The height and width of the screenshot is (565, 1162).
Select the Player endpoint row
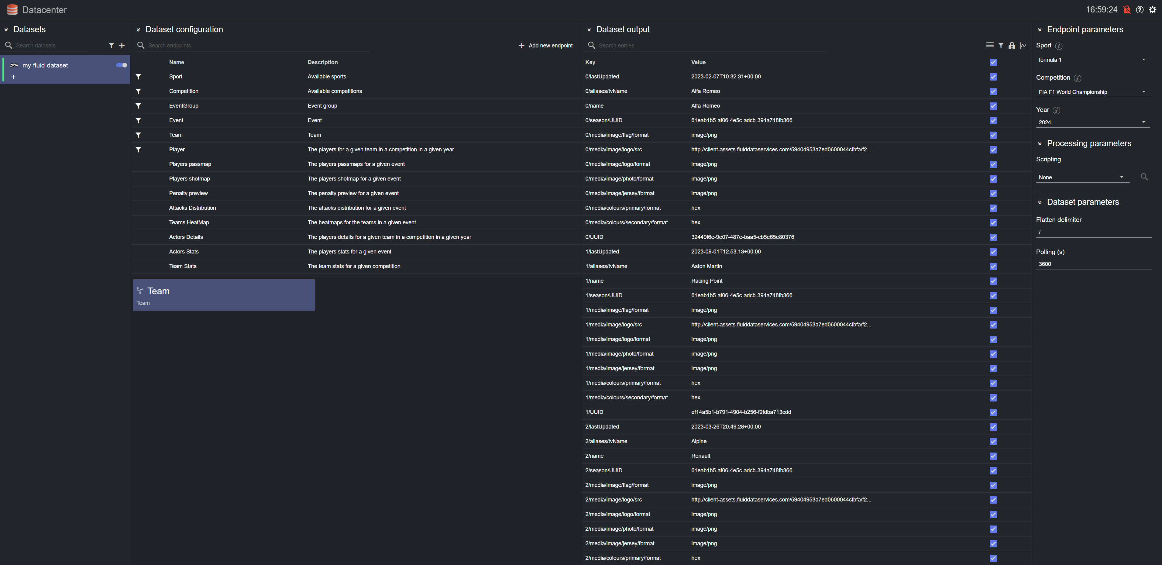pos(177,149)
